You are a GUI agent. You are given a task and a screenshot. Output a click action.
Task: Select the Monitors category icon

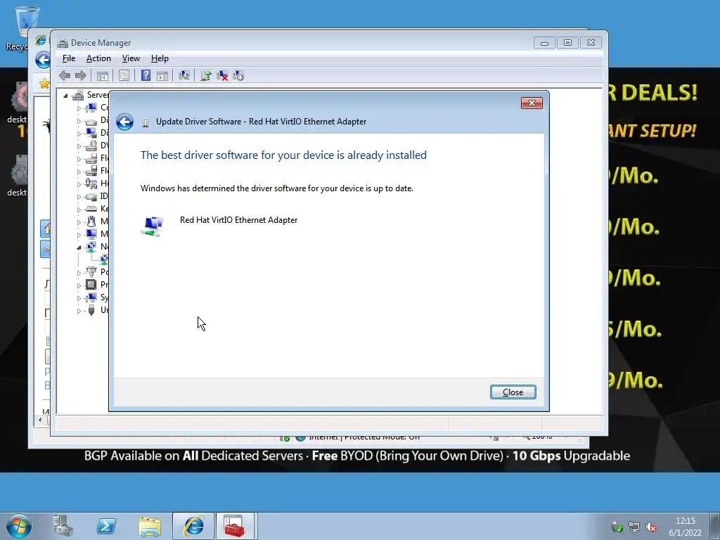[x=91, y=234]
